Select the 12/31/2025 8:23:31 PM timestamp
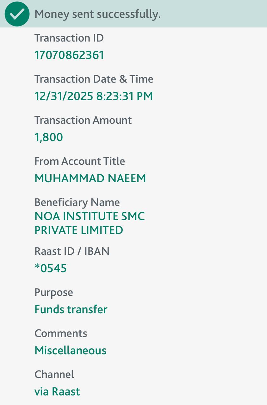Viewport: 267px width, 405px height. point(94,96)
